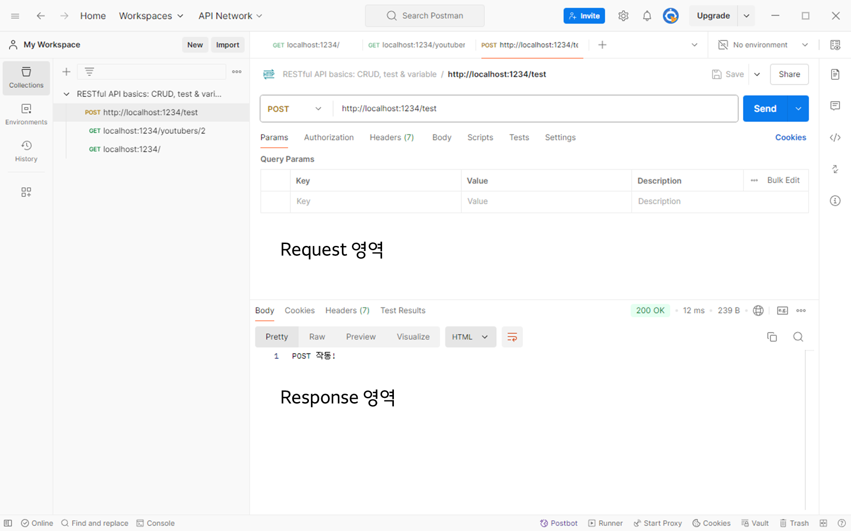851x531 pixels.
Task: Click the Import button
Action: pyautogui.click(x=227, y=45)
